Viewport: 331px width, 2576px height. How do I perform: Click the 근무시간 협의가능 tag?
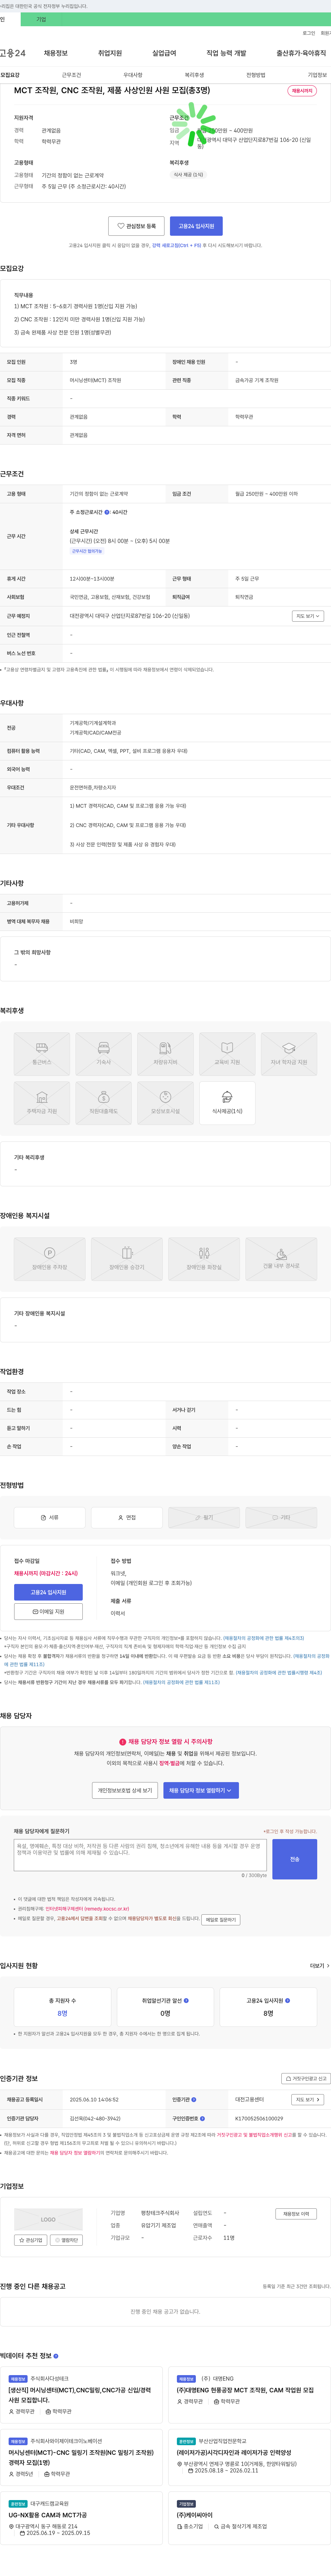tap(87, 551)
